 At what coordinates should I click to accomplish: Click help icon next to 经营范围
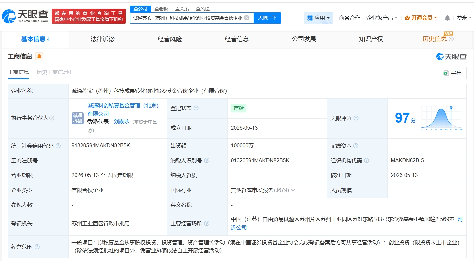37,247
